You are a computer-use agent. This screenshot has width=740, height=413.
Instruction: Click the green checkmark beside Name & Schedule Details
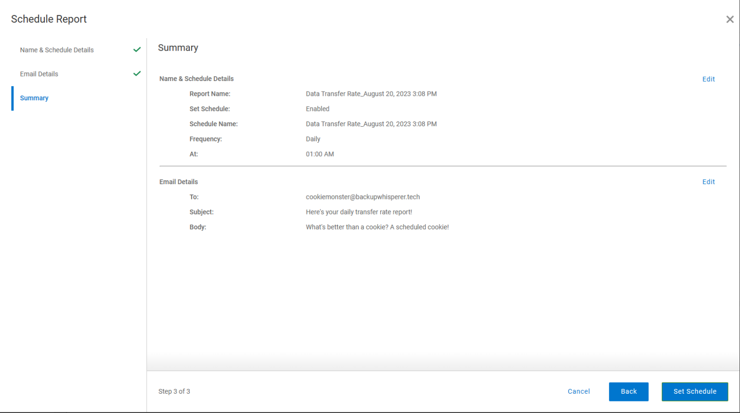pos(137,49)
